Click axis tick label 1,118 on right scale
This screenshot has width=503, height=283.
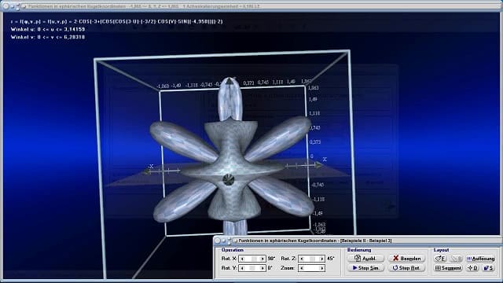point(314,113)
